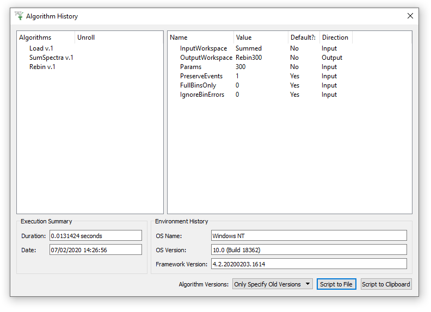Select Rebin v.1 algorithm entry
This screenshot has width=431, height=312.
pos(42,67)
